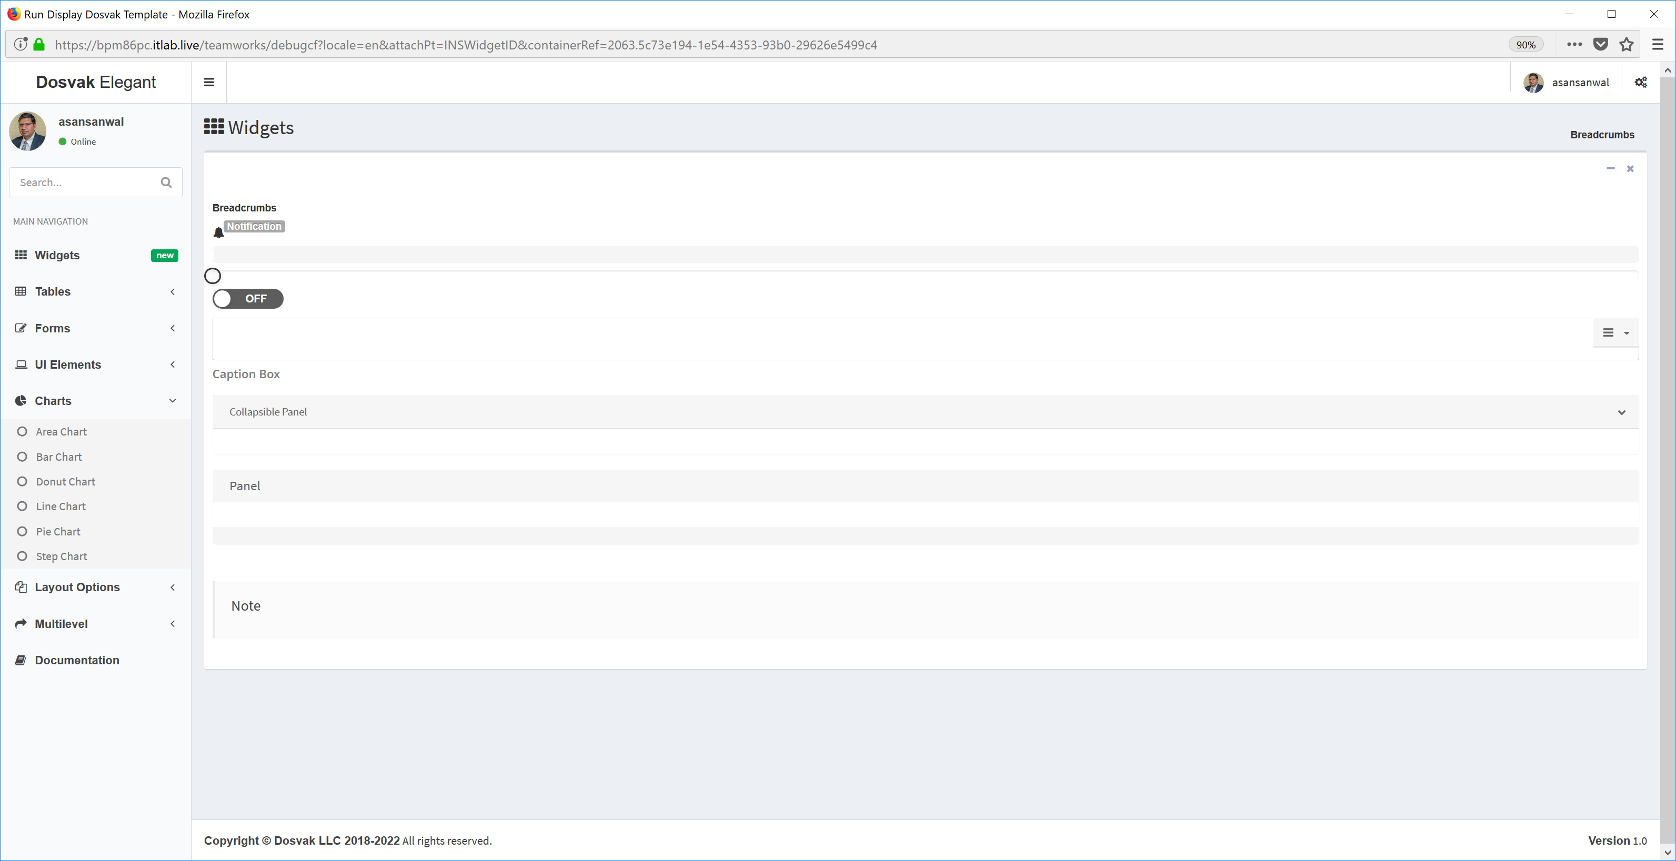Click the 90% zoom level indicator
Screen dimensions: 1676x861
click(1525, 44)
